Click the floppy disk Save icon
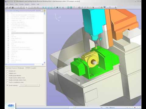Image resolution: width=146 pixels, height=109 pixels. [x=13, y=7]
